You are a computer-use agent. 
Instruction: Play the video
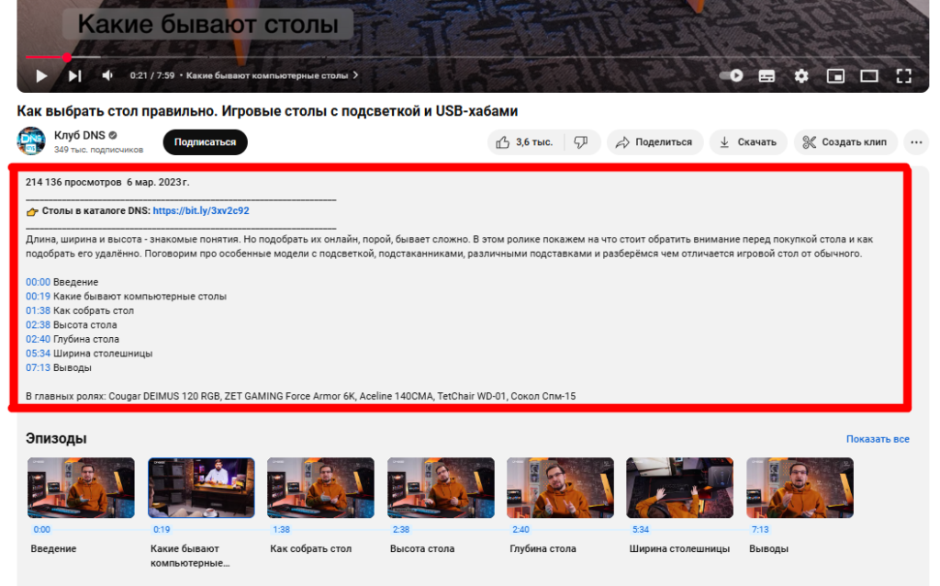click(41, 75)
